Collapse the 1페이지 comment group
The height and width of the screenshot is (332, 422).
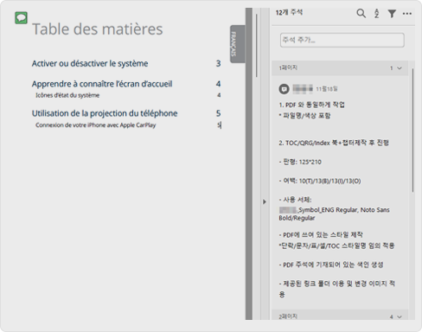tap(400, 68)
